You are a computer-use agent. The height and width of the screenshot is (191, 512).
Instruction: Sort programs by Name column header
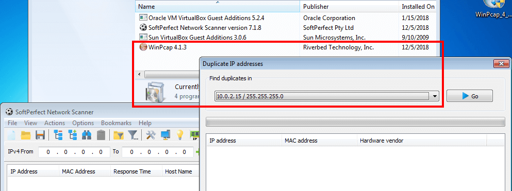[218, 7]
